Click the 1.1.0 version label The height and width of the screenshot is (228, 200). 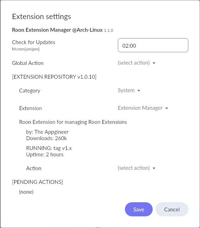pos(109,30)
